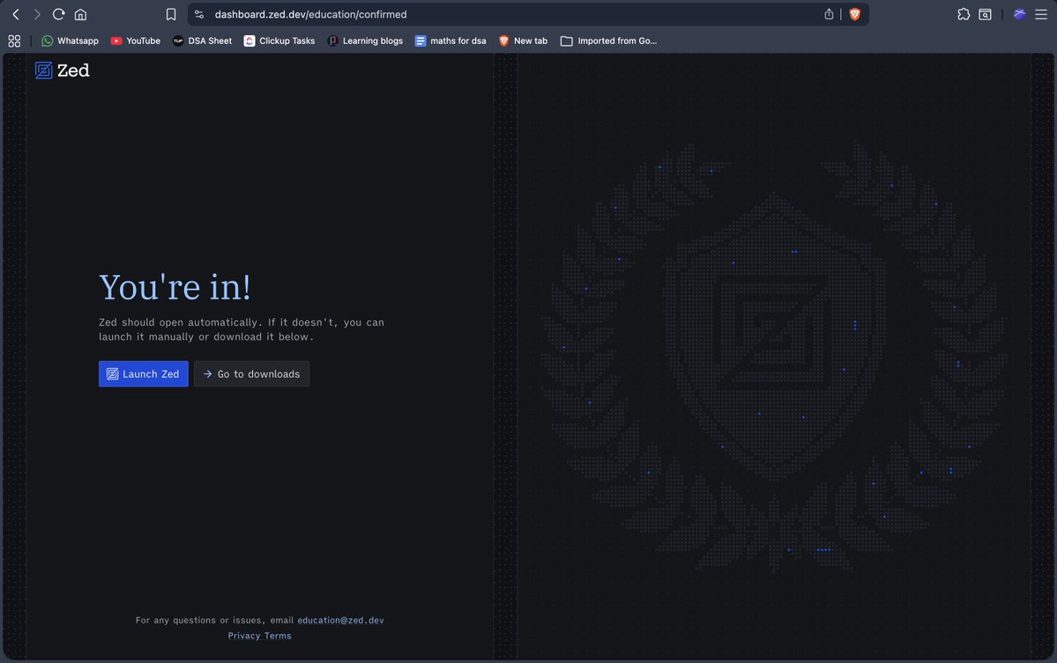Open the Clickup Tasks bookmark

point(279,41)
